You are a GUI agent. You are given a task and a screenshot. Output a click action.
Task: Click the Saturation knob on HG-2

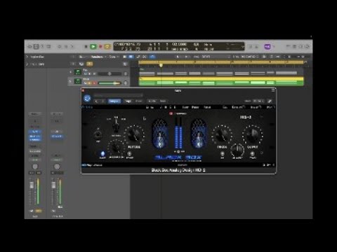[x=116, y=148]
